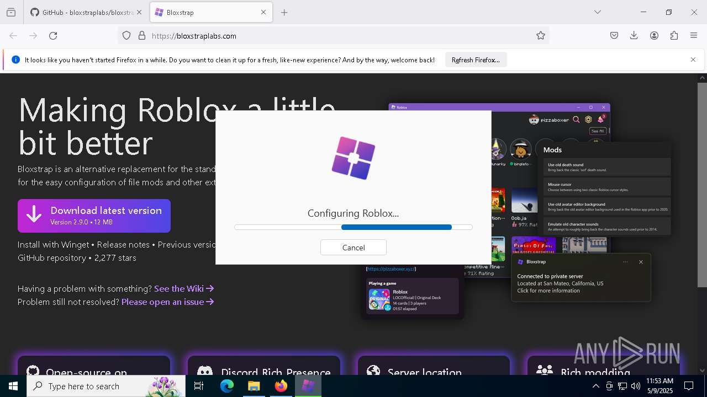Click the Server location globe icon
Screen dimensions: 707x397
[373, 371]
